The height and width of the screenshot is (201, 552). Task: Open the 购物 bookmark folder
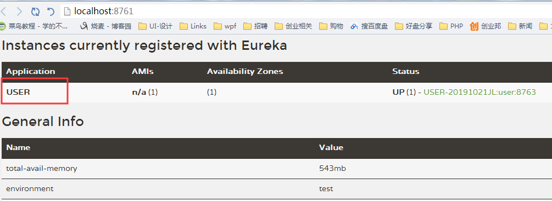pyautogui.click(x=331, y=26)
